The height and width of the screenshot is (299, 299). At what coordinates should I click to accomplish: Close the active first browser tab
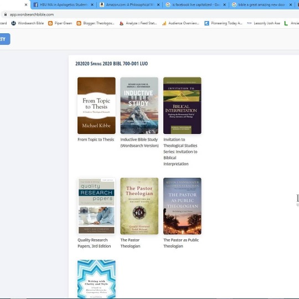(x=26, y=4)
